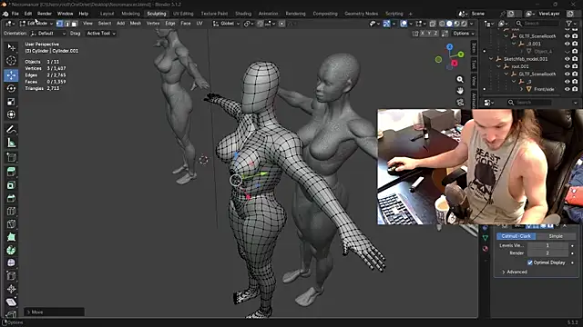
Task: Select the Select Box tool in toolbar
Action: point(11,47)
